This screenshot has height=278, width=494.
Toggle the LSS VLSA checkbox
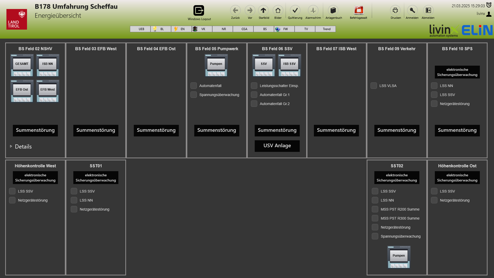tap(374, 86)
